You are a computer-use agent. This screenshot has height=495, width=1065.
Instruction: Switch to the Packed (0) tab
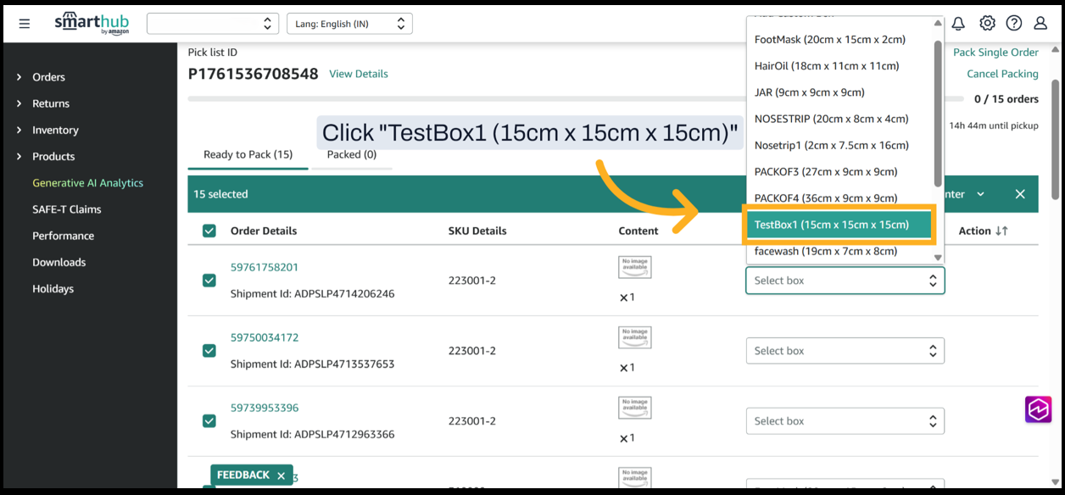pyautogui.click(x=351, y=154)
